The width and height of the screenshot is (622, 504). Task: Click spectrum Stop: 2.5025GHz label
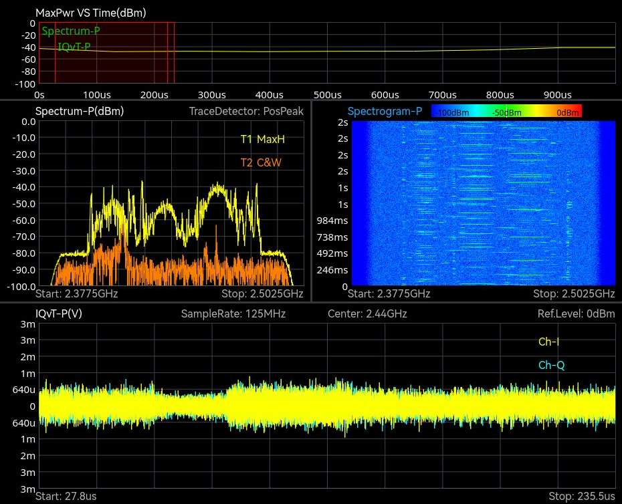click(262, 293)
